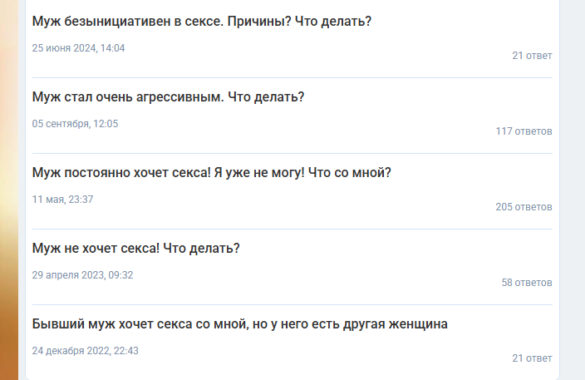
Task: Click the '21 ответ' count dated 25 июня 2024
Action: 532,56
